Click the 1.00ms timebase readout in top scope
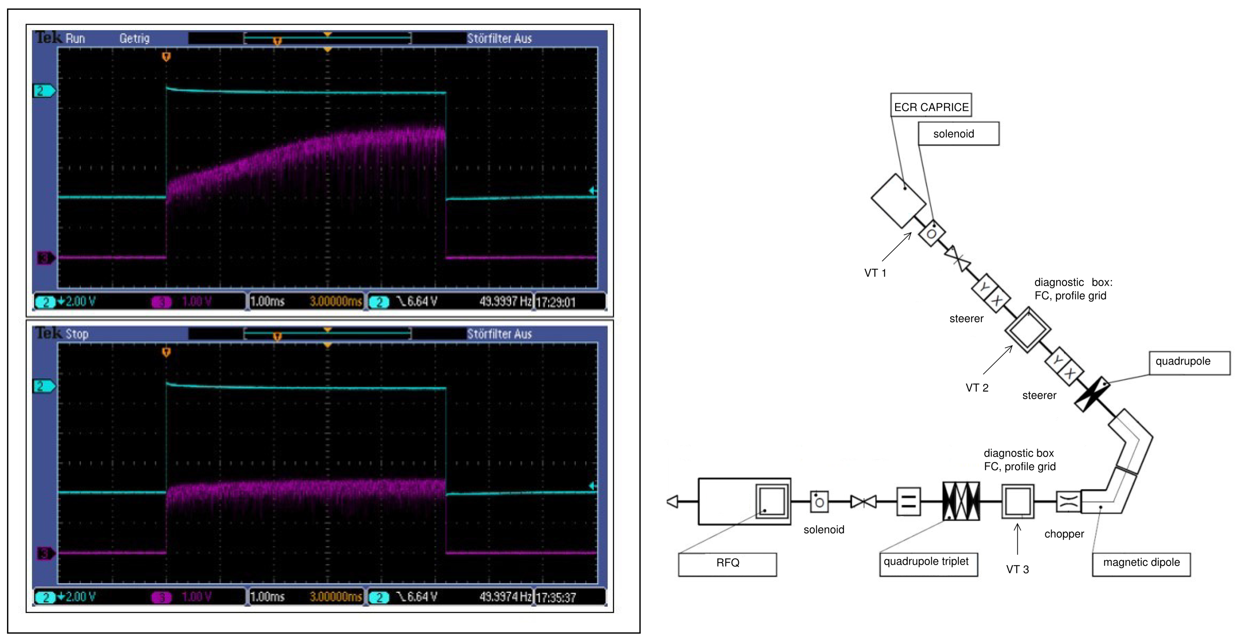1248x642 pixels. [267, 301]
